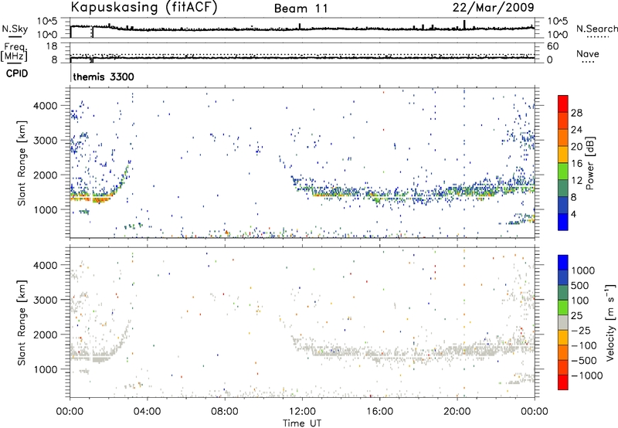
Task: Click the power panel "Slant Range [km]" label
Action: 22,163
